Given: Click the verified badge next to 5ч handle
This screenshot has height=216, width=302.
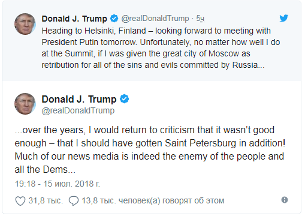Looking at the screenshot, I should click(x=114, y=19).
